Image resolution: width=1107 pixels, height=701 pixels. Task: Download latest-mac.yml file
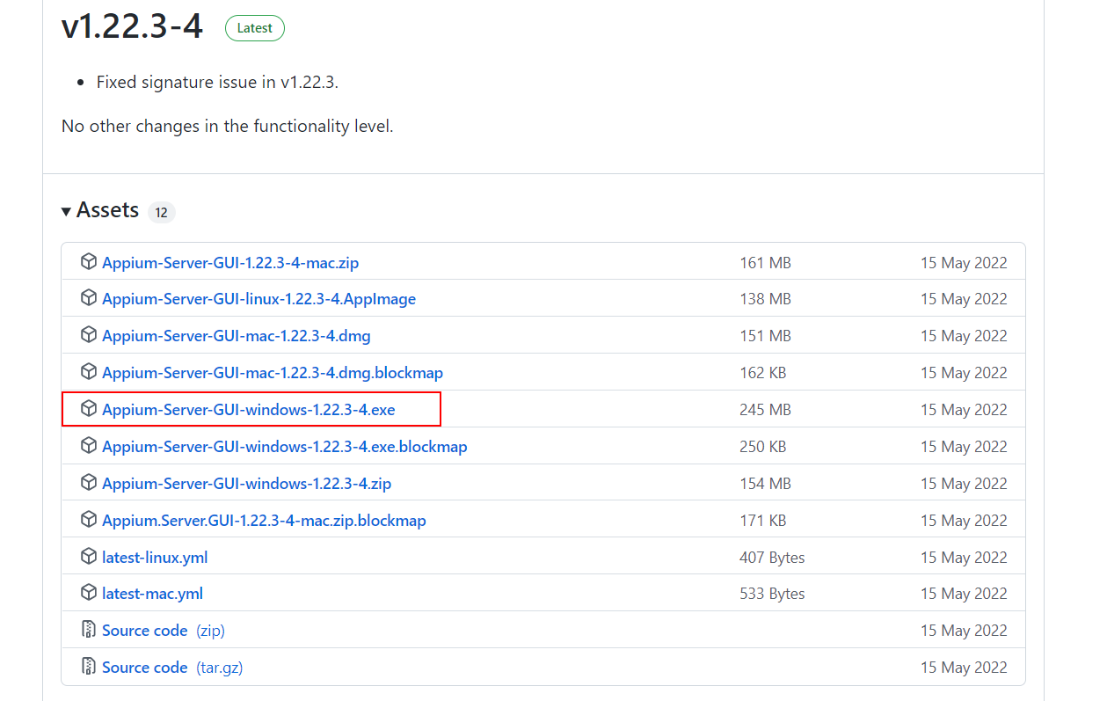point(152,595)
